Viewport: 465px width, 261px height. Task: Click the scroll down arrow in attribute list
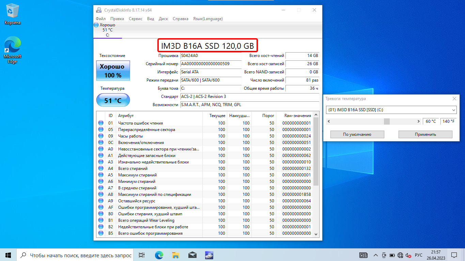coord(316,234)
